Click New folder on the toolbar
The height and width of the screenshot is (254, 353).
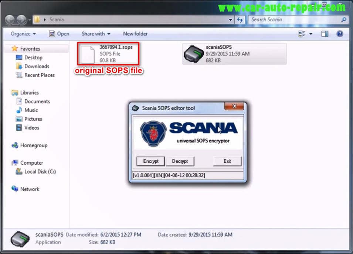click(x=135, y=34)
